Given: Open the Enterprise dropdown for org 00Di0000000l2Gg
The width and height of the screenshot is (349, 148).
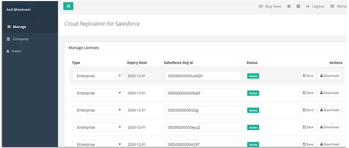Looking at the screenshot, I should coord(97,110).
